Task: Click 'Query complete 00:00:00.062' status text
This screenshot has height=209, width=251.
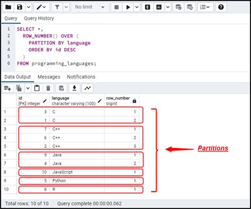Action: [89, 204]
